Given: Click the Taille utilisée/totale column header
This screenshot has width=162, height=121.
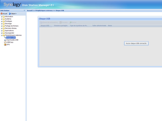Looking at the screenshot, I should click(x=99, y=26).
